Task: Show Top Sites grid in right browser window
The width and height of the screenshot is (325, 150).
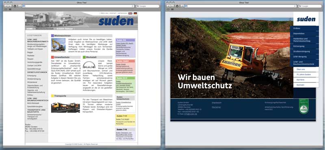Action: pyautogui.click(x=172, y=9)
